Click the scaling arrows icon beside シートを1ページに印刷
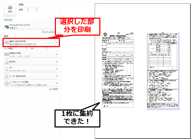191x139 pixels. [x=6, y=83]
